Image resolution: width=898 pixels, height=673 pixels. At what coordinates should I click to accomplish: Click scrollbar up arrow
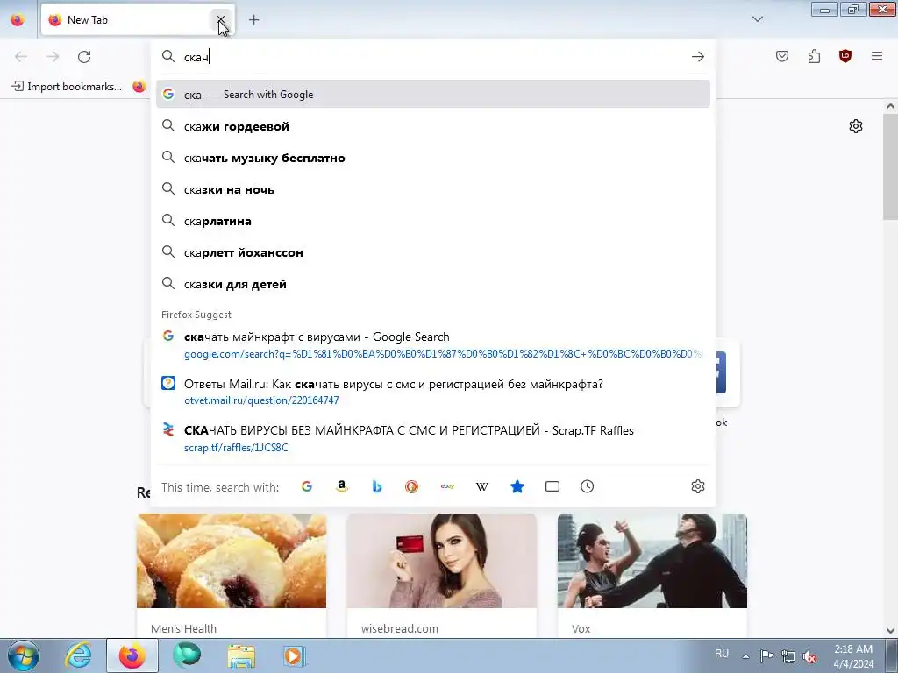(890, 106)
